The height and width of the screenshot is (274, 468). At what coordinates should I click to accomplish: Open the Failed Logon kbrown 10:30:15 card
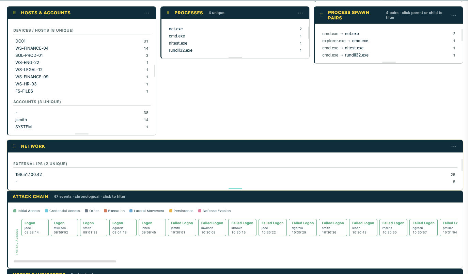[242, 227]
